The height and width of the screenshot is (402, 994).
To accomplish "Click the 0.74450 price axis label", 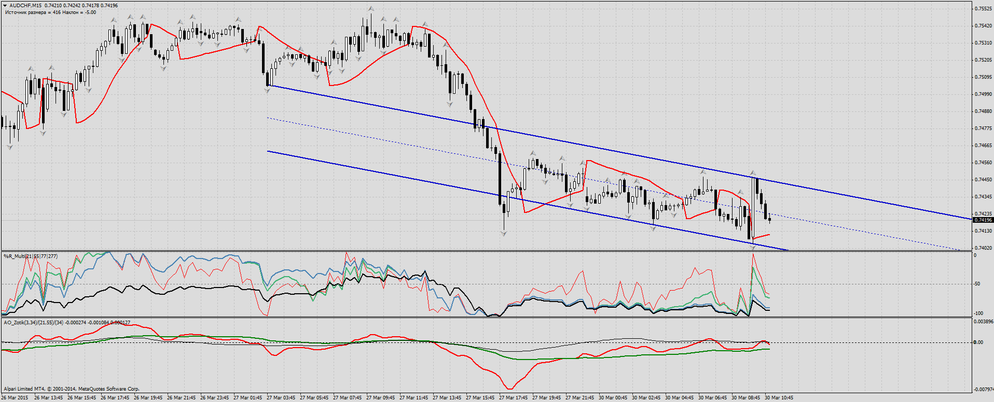I will [x=984, y=180].
